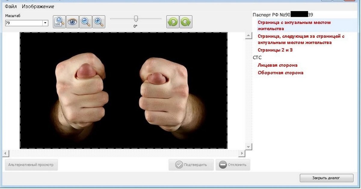Open the Изображение menu
The image size is (361, 189).
coord(38,6)
